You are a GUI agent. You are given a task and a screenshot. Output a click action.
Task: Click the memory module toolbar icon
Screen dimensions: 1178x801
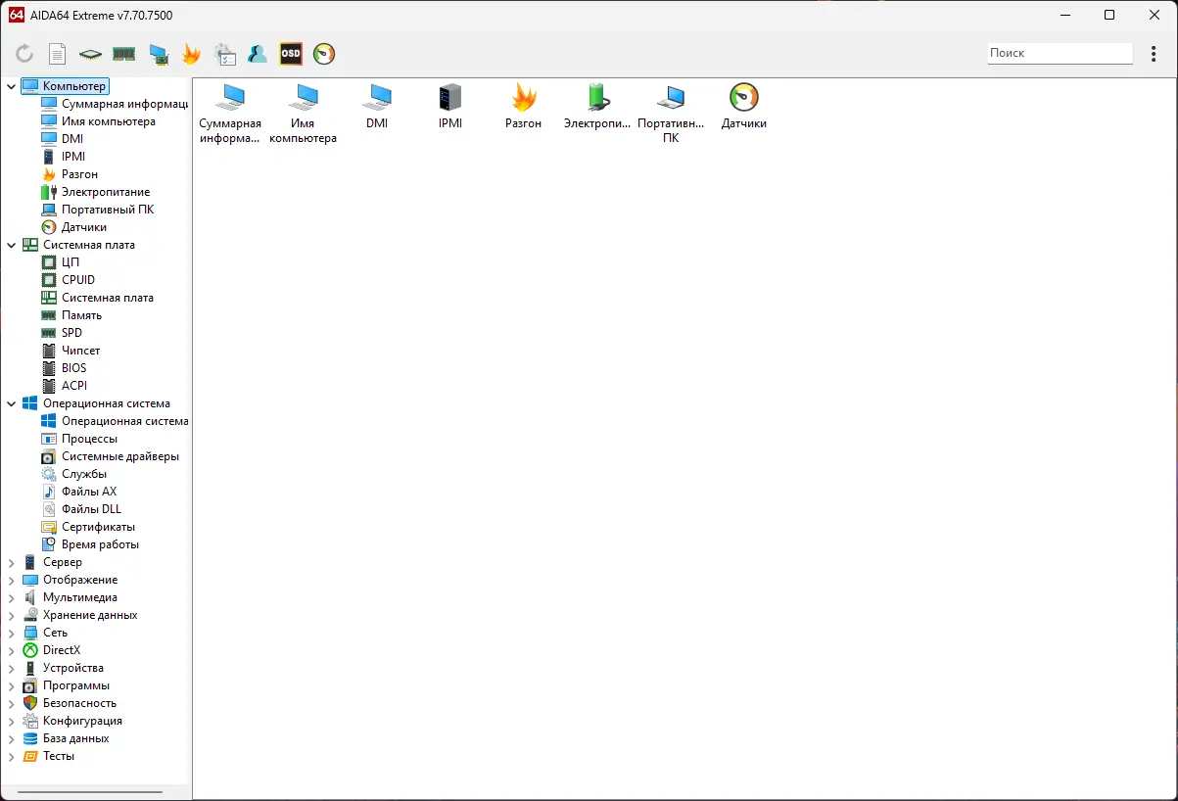[x=123, y=54]
